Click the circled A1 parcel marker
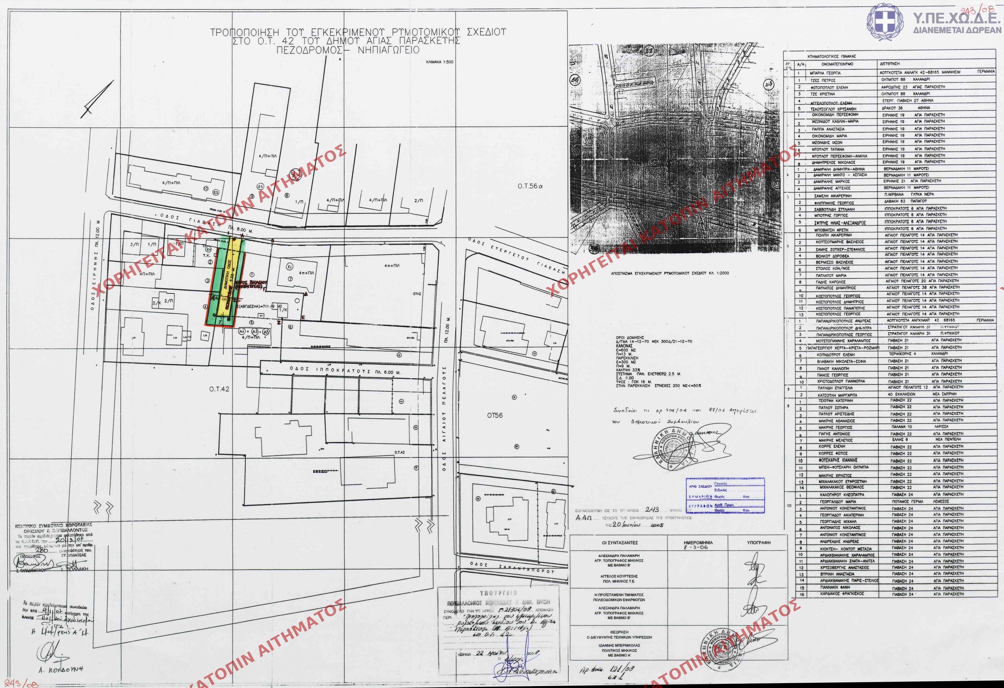 242,331
